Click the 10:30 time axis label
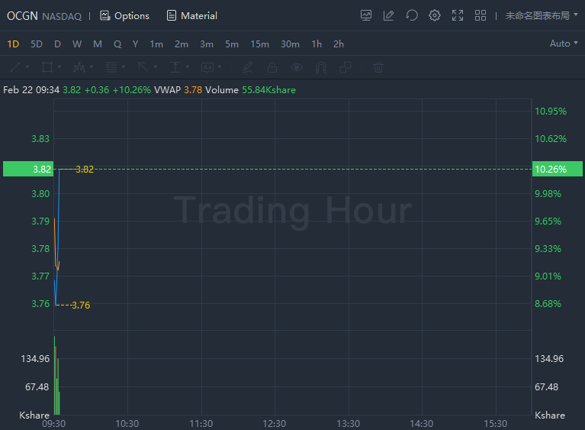The image size is (585, 430). pyautogui.click(x=127, y=424)
